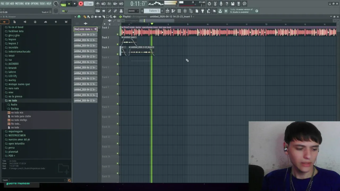Click the audio editor scissors icon
340x191 pixels.
(215, 4)
